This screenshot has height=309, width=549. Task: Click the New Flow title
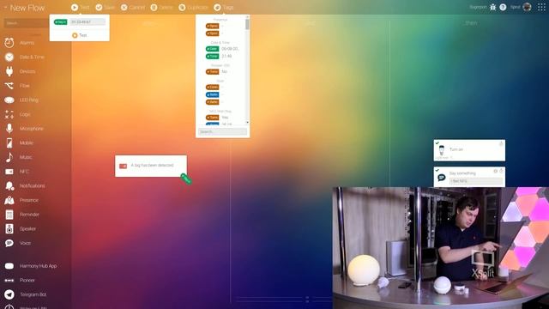pyautogui.click(x=27, y=8)
